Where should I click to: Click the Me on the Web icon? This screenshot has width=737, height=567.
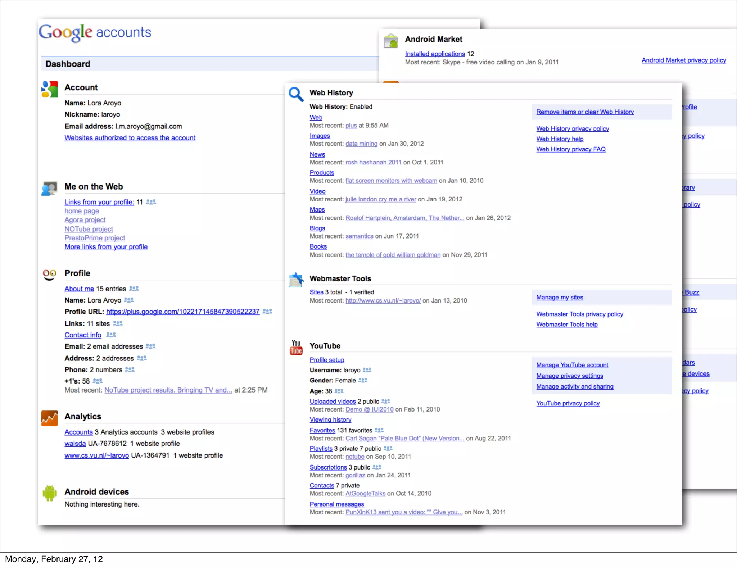(49, 188)
